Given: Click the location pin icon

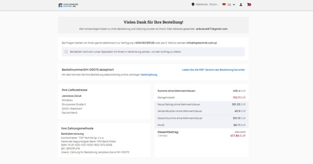Looking at the screenshot, I should click(x=193, y=4).
